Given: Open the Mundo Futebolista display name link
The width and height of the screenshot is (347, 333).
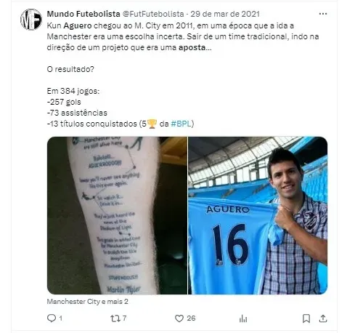Looking at the screenshot, I should point(83,14).
